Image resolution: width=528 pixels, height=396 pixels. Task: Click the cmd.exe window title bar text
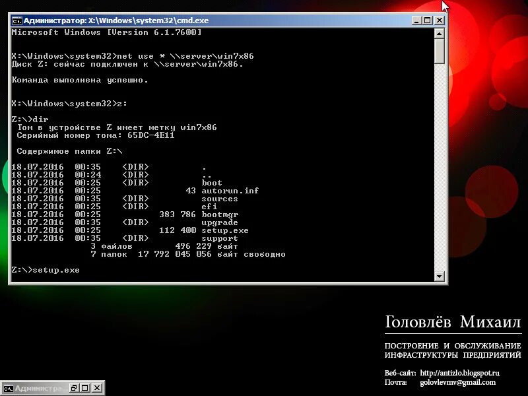click(x=116, y=20)
